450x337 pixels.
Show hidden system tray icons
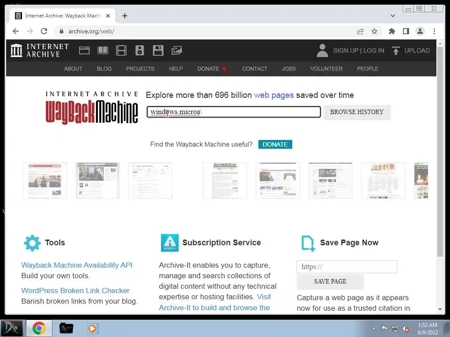374,329
